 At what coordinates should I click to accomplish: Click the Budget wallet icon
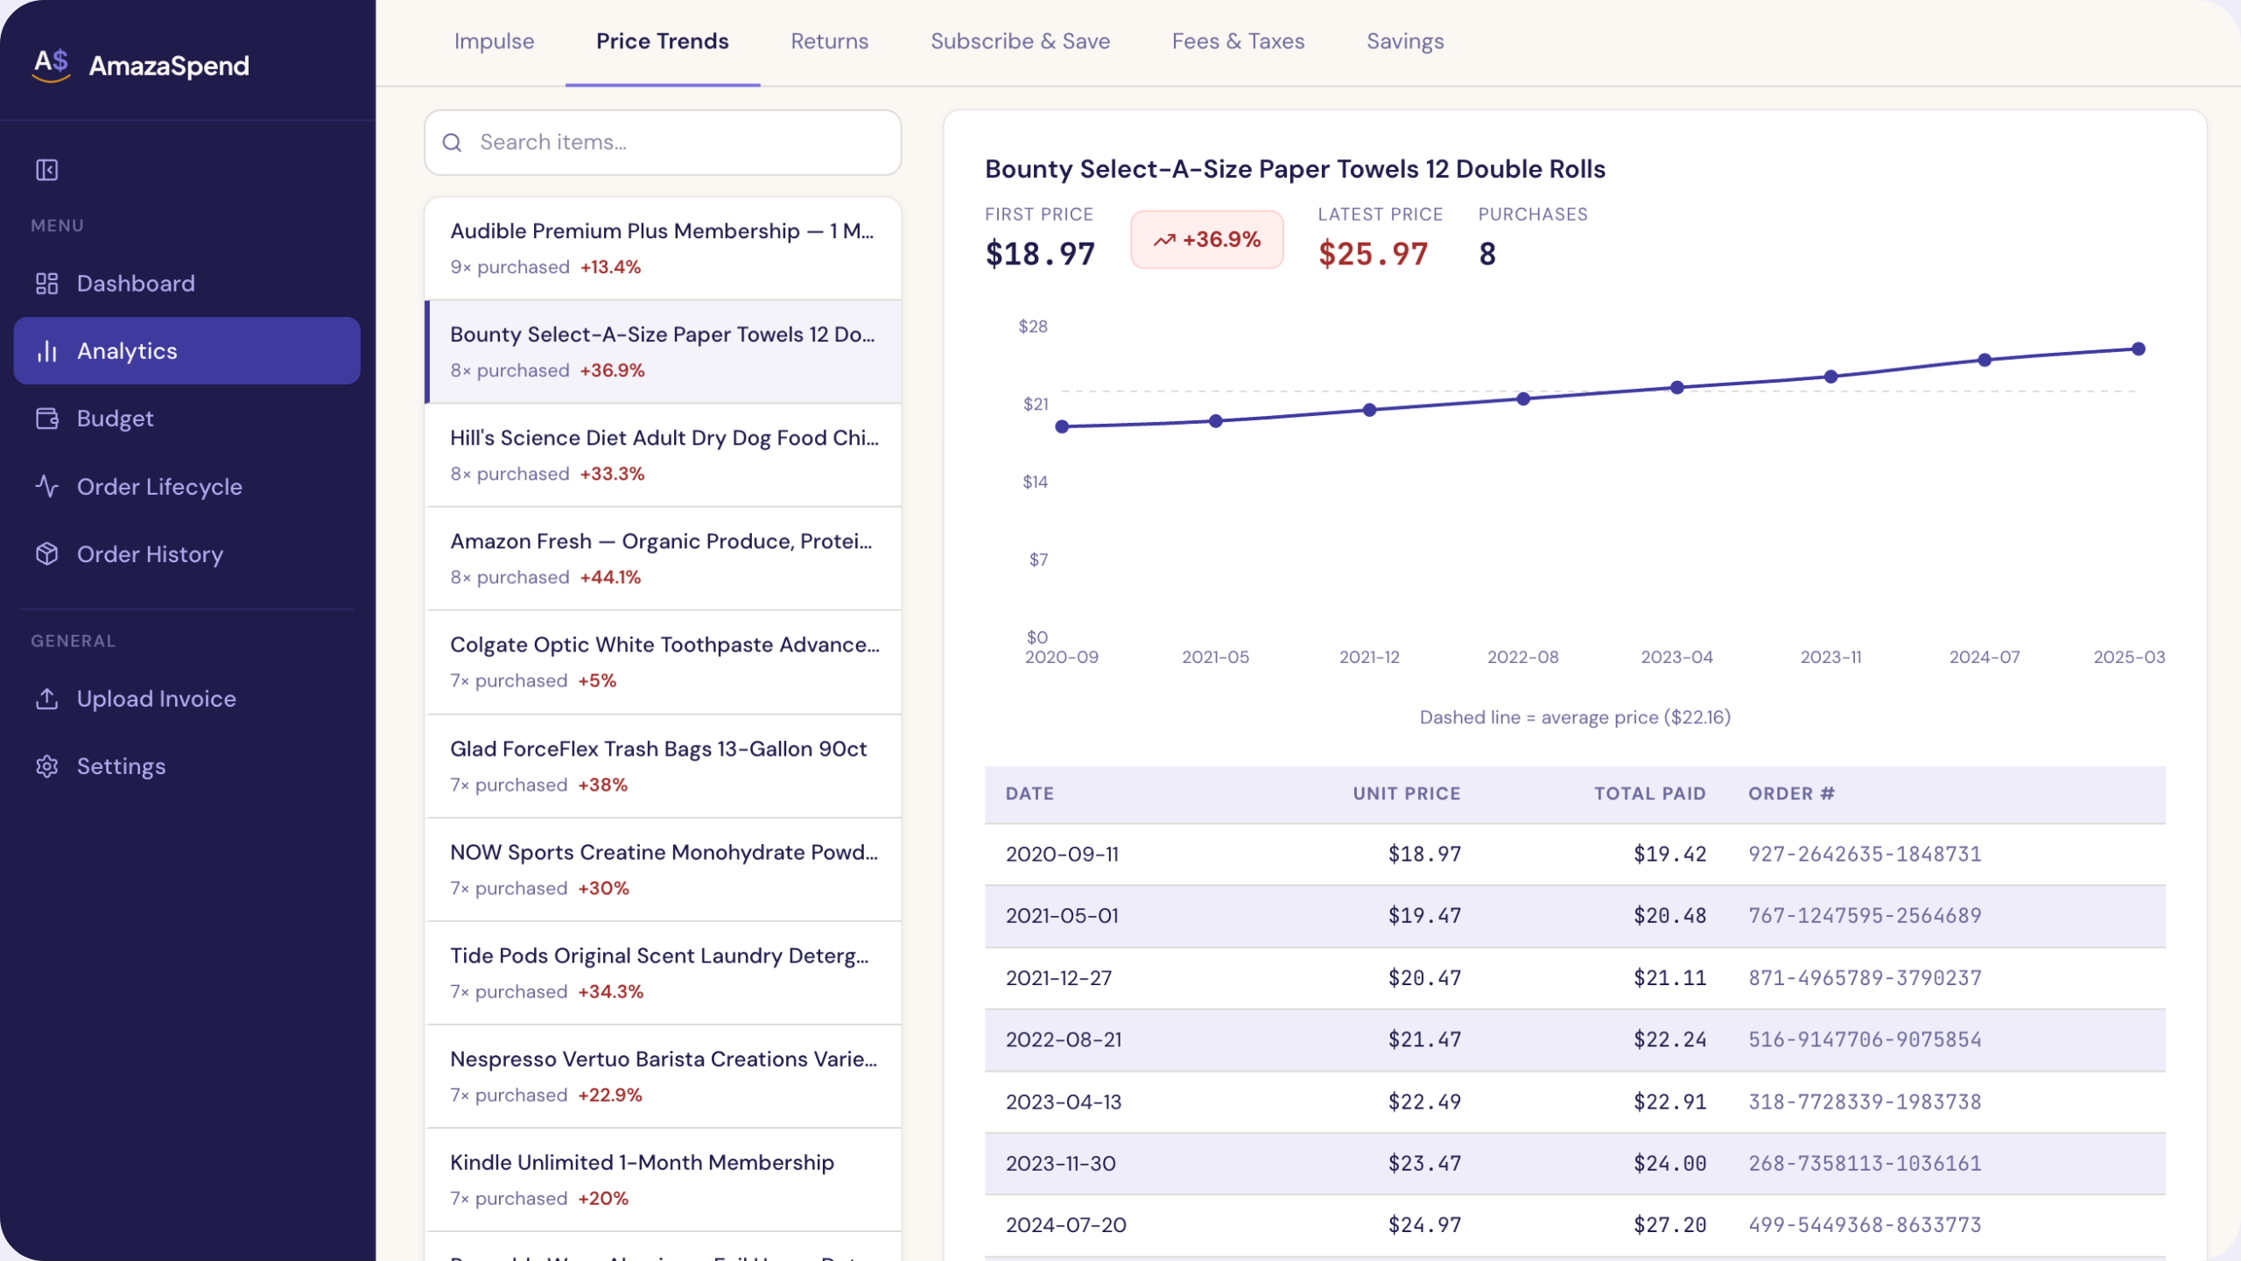point(47,419)
